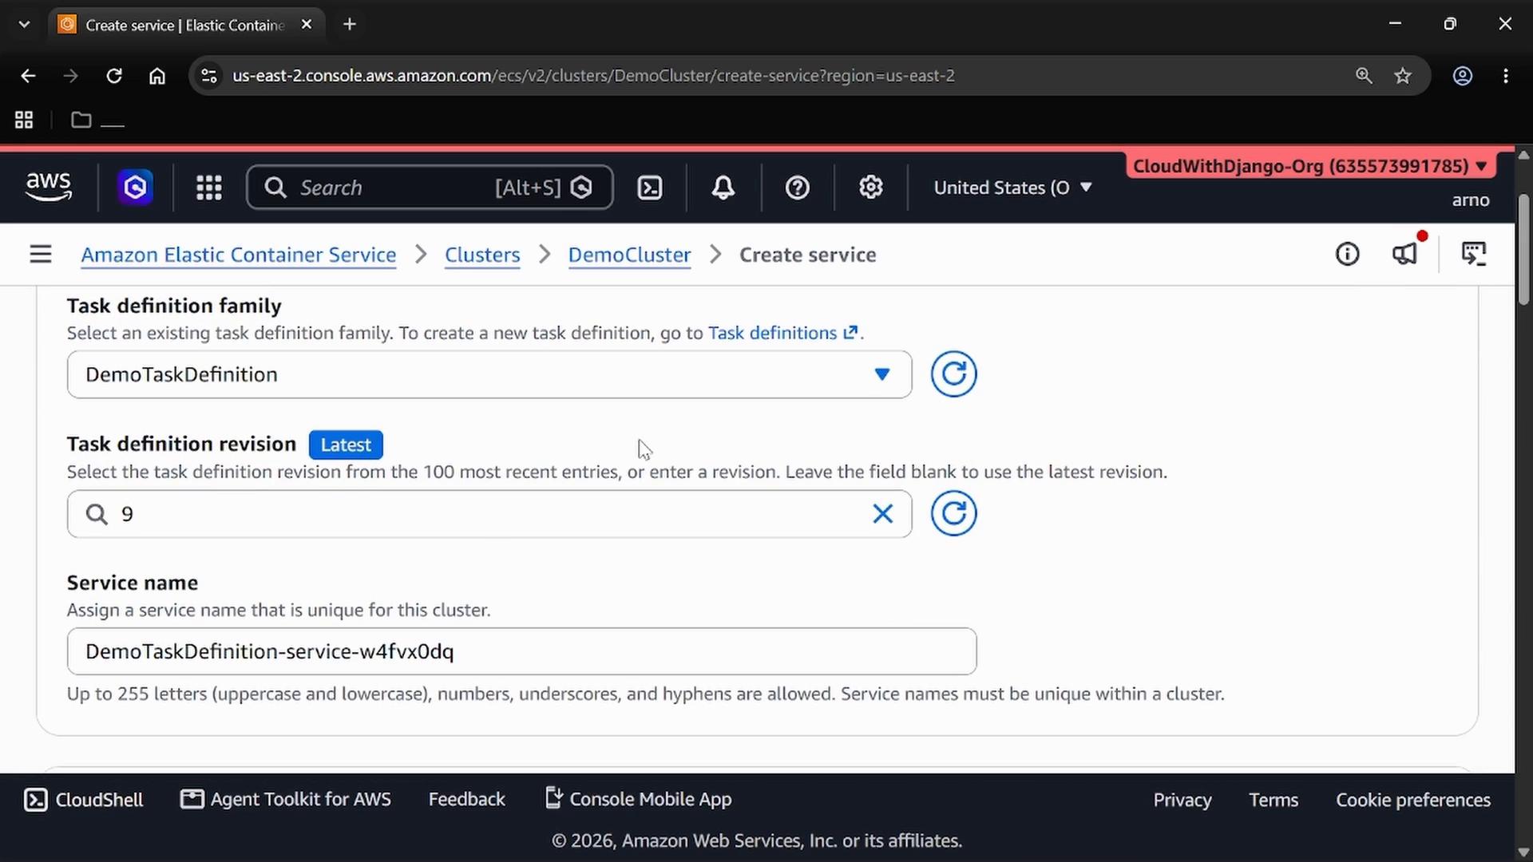This screenshot has height=862, width=1533.
Task: Click into the task definition revision field
Action: click(x=489, y=514)
